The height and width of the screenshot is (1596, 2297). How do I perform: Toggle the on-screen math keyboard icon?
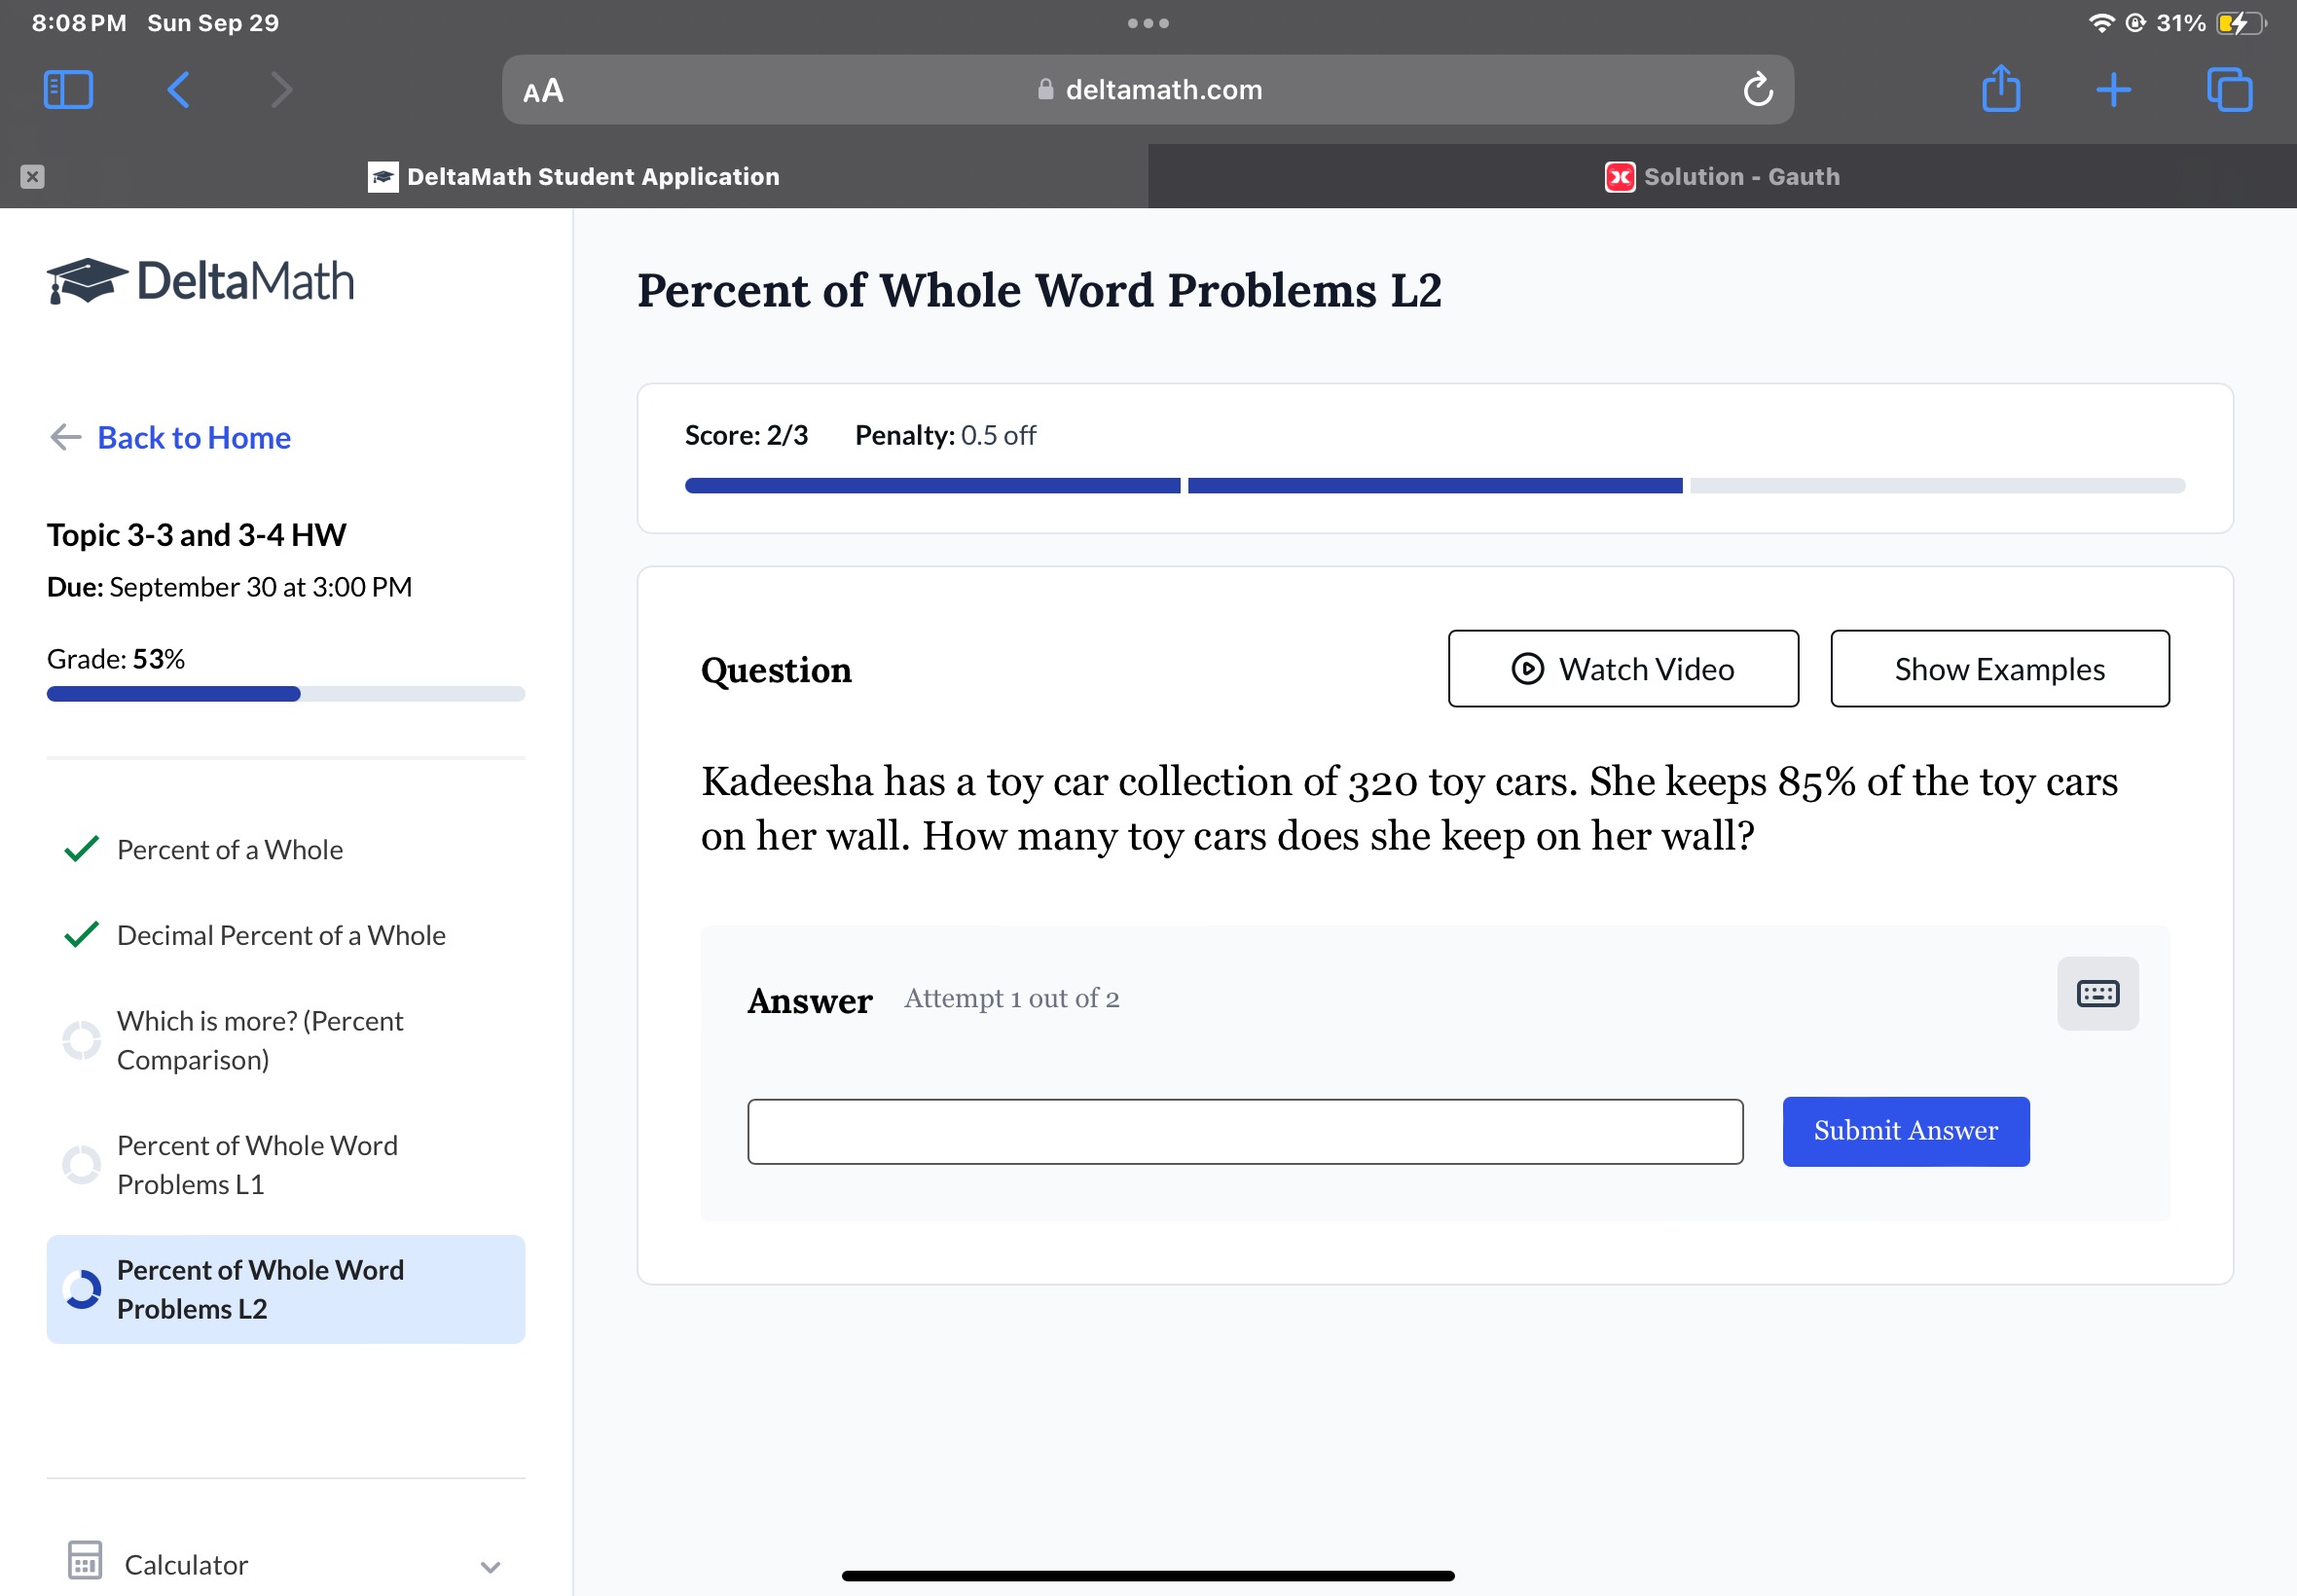pyautogui.click(x=2098, y=993)
